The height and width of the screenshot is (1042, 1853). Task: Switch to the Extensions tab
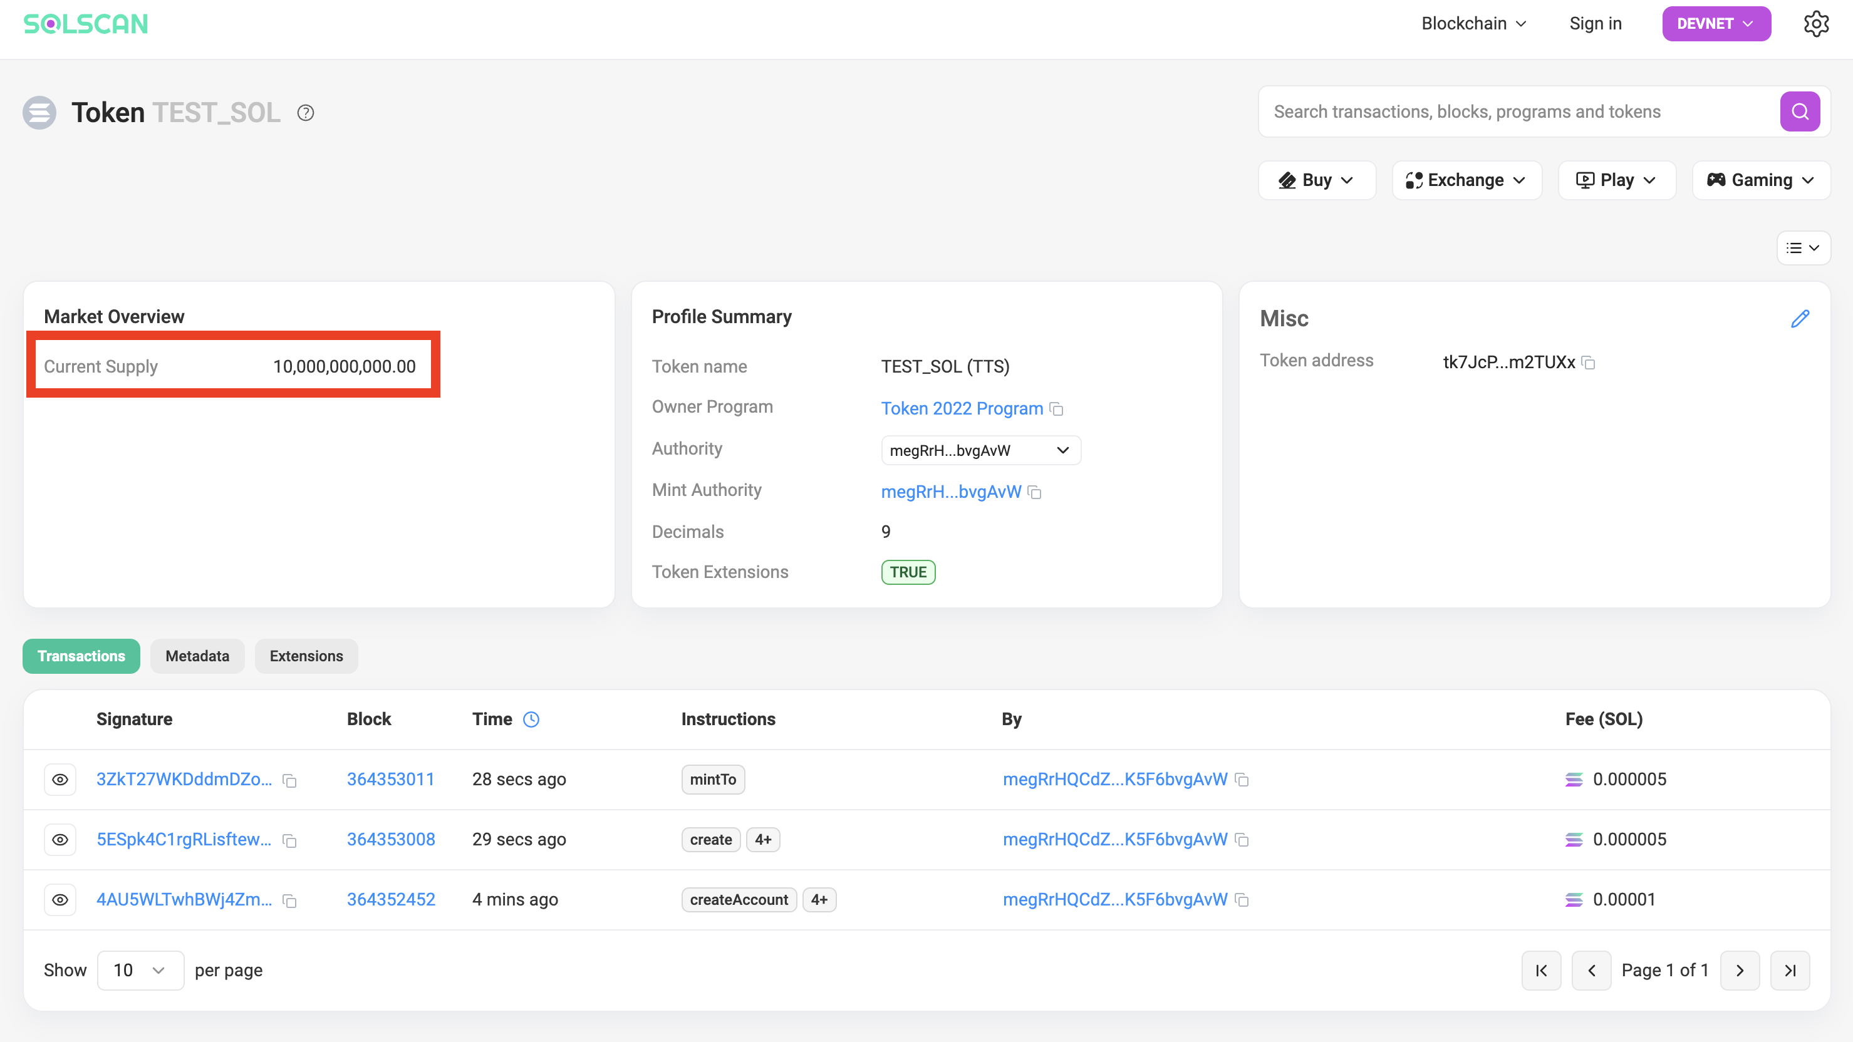point(306,656)
